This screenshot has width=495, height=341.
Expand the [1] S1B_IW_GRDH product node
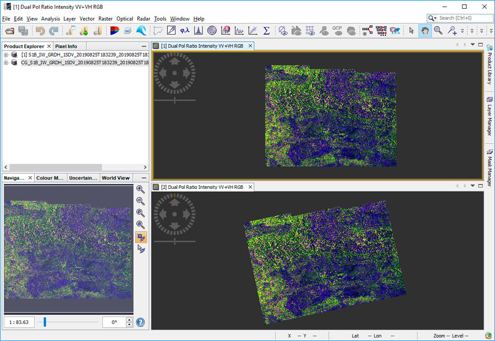pyautogui.click(x=6, y=55)
